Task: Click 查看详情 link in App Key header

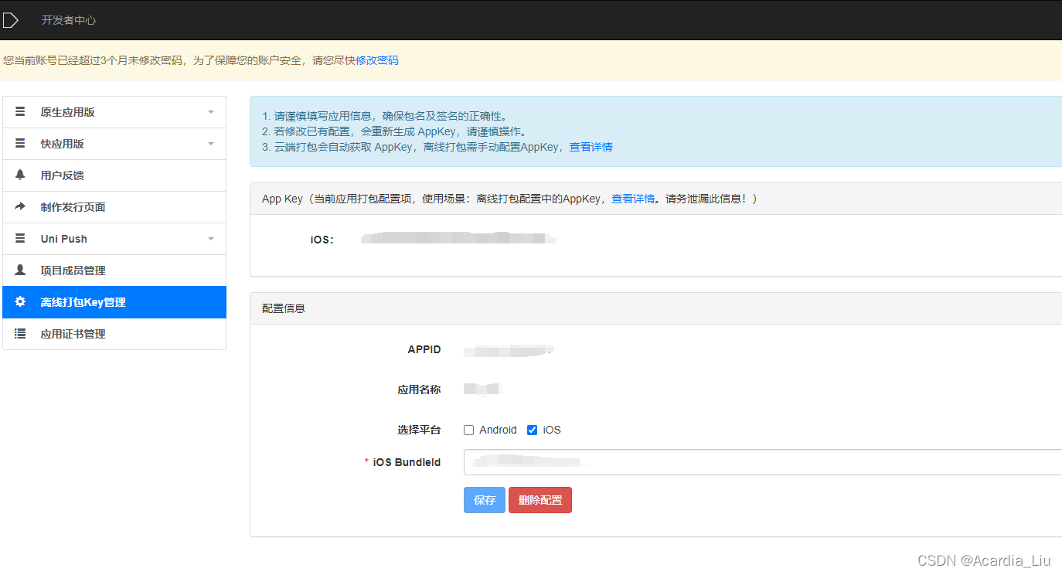Action: (633, 199)
